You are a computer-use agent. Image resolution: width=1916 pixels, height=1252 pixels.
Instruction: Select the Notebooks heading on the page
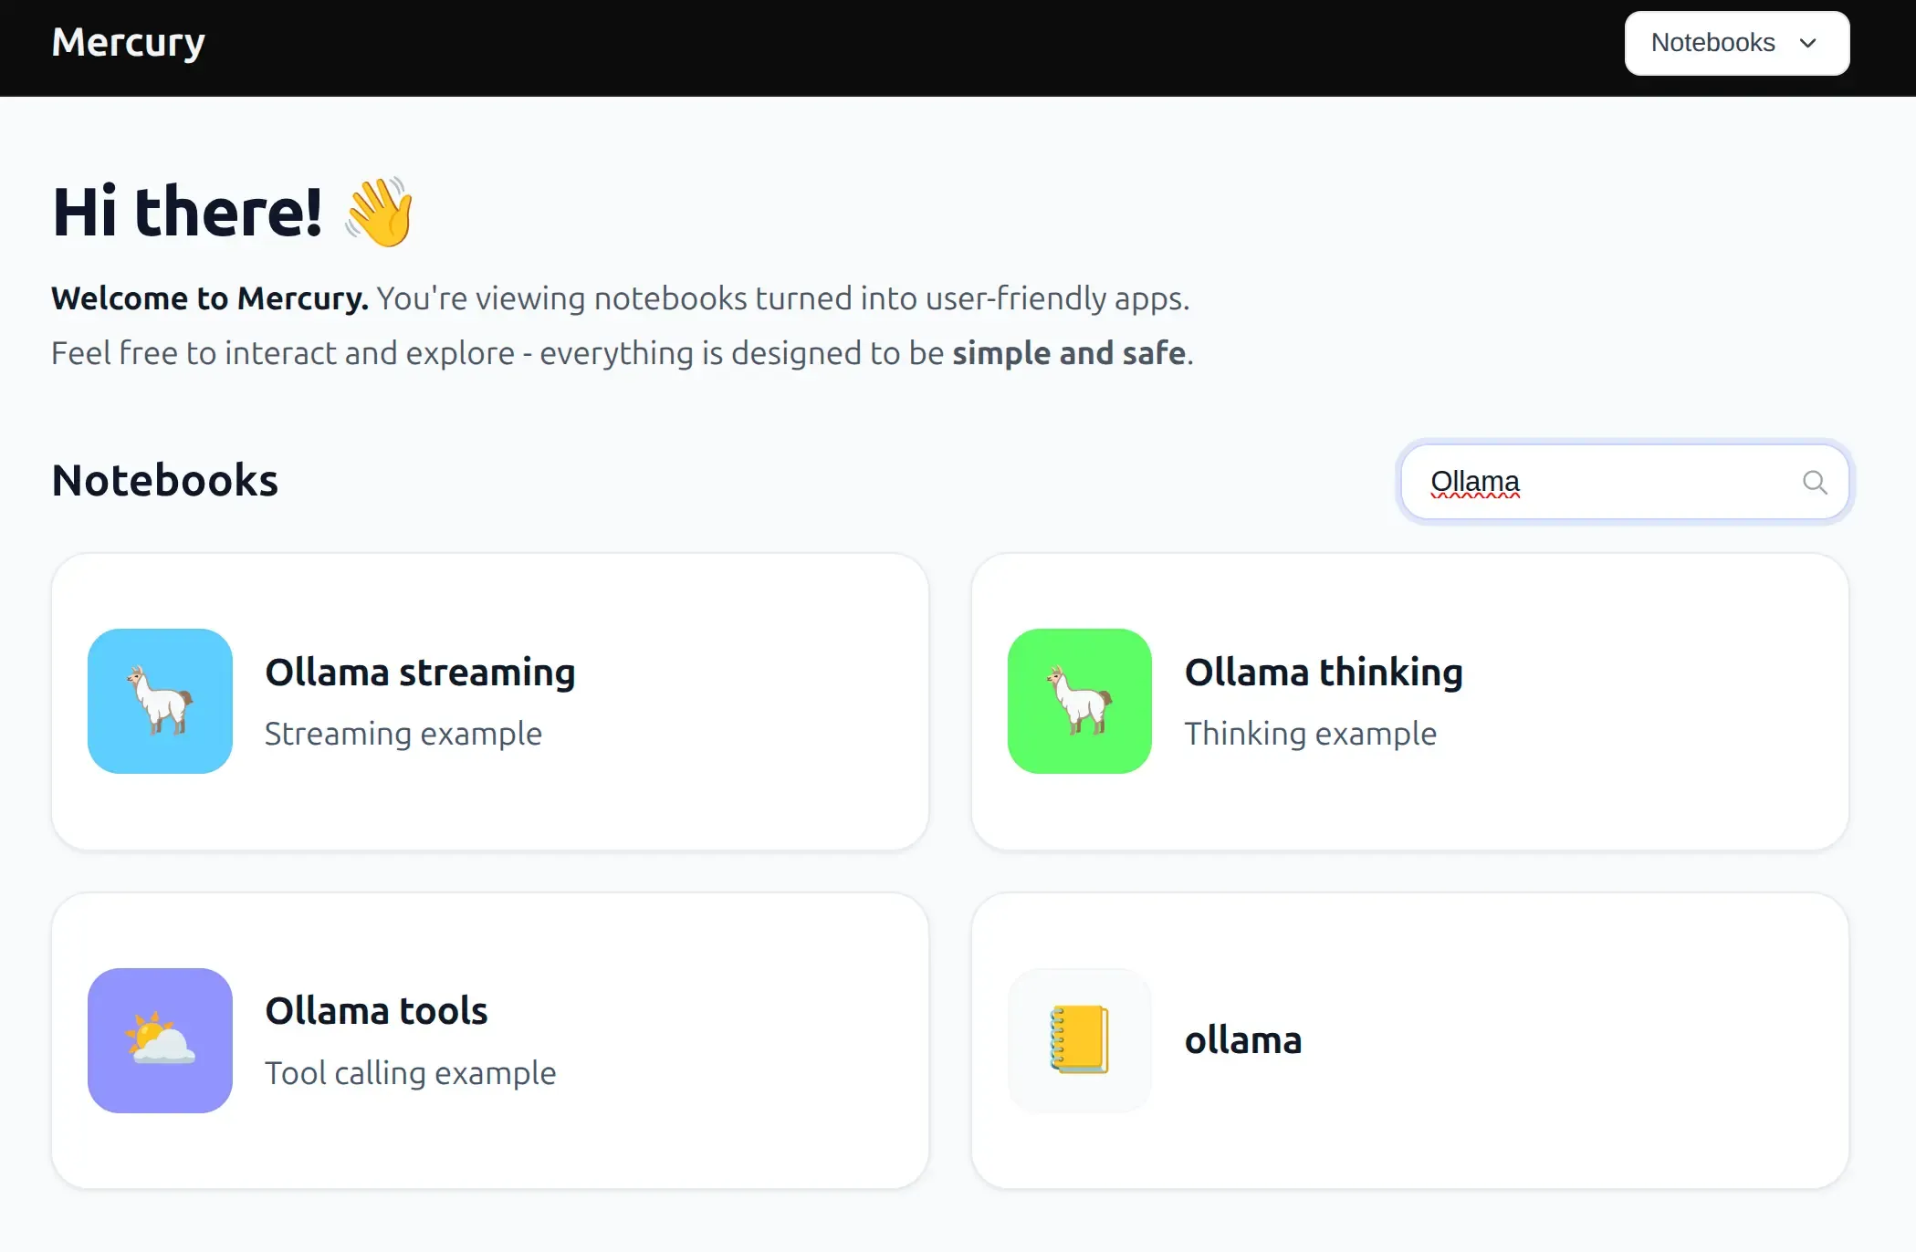[164, 480]
